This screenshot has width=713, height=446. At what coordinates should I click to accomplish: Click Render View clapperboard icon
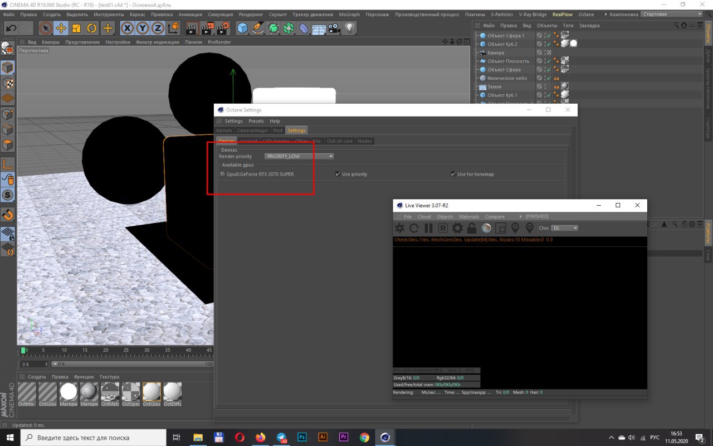[x=192, y=27]
